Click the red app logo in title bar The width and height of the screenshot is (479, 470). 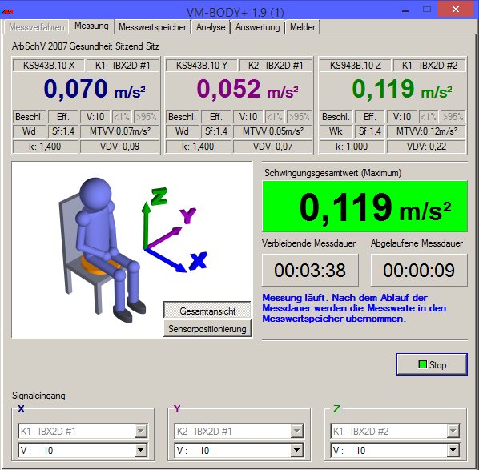point(7,11)
